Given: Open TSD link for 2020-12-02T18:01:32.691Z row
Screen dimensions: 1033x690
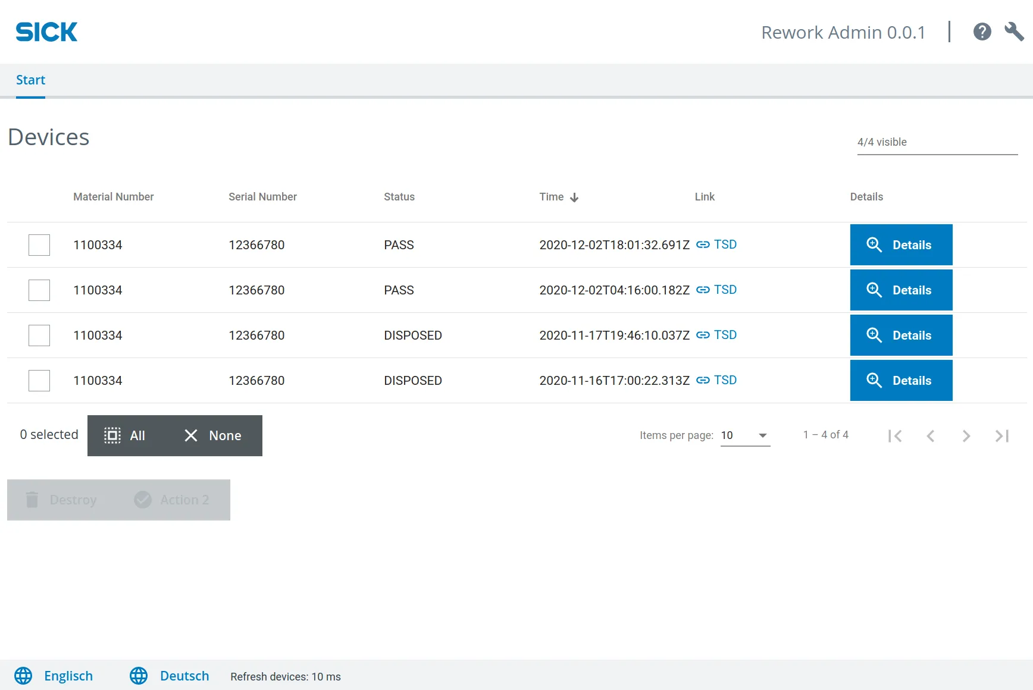Looking at the screenshot, I should pos(716,244).
